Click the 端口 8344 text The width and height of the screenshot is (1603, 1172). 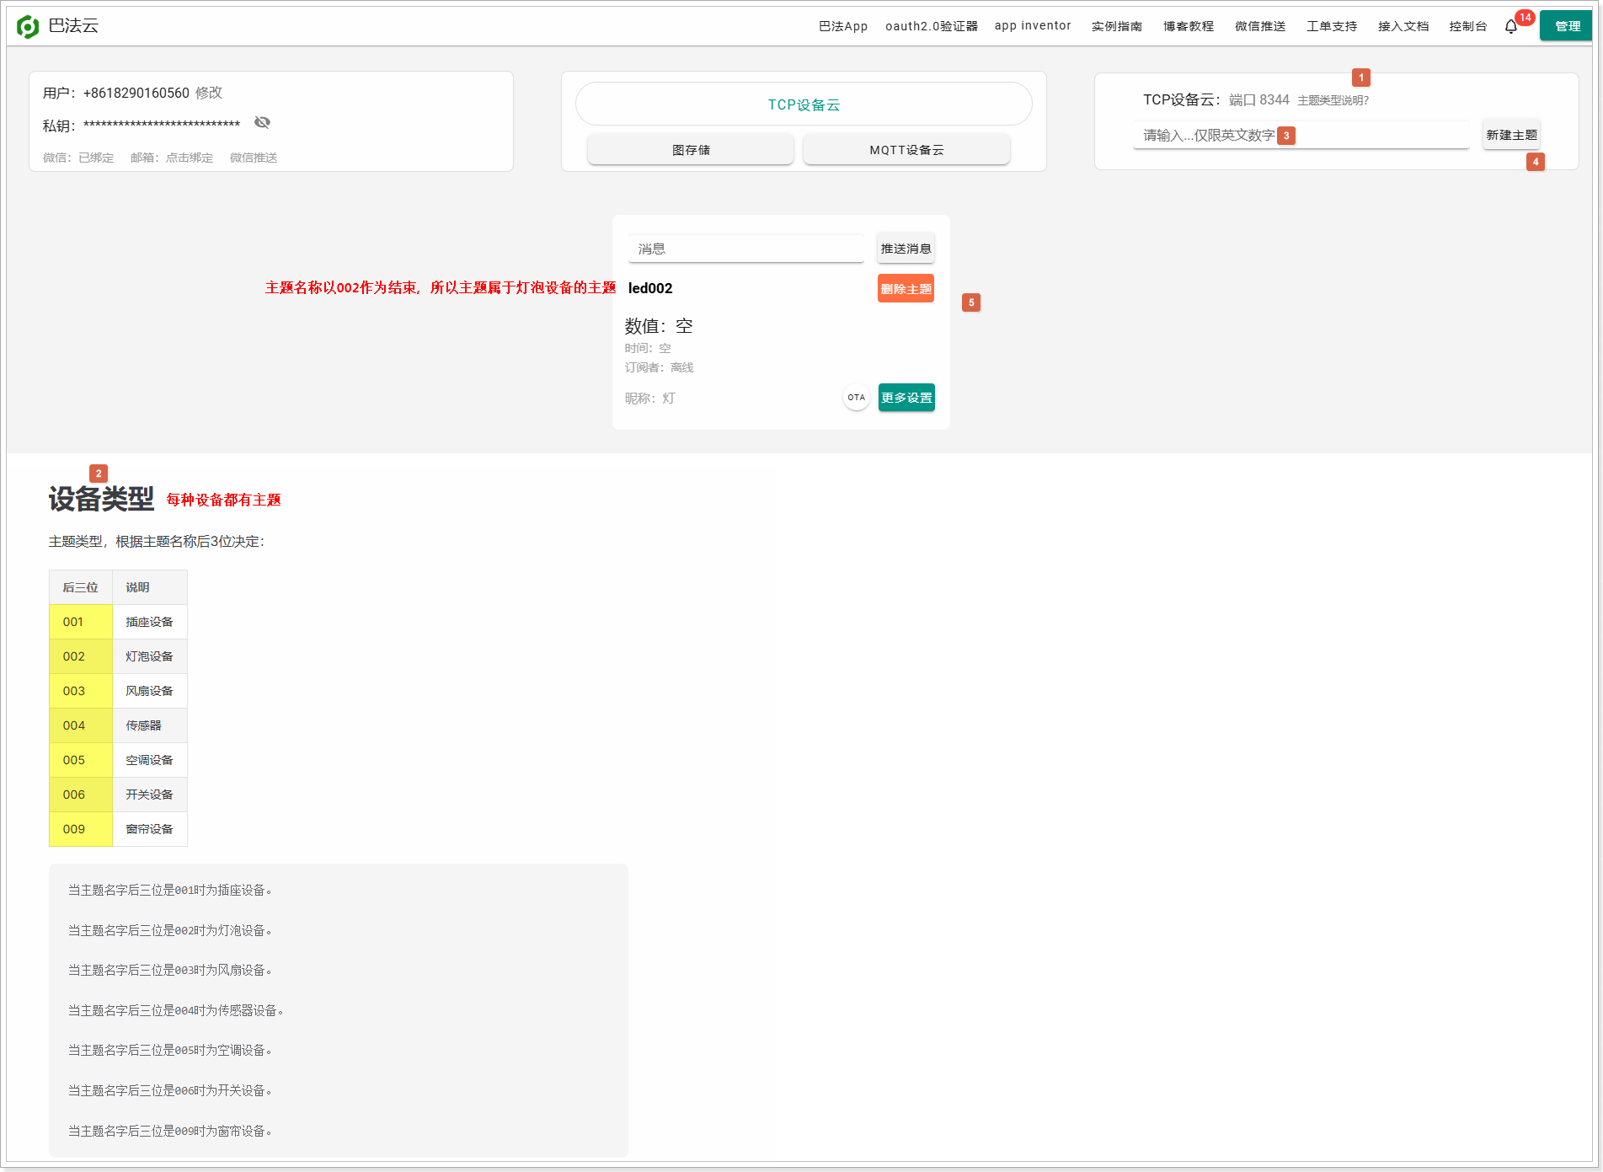[x=1258, y=100]
